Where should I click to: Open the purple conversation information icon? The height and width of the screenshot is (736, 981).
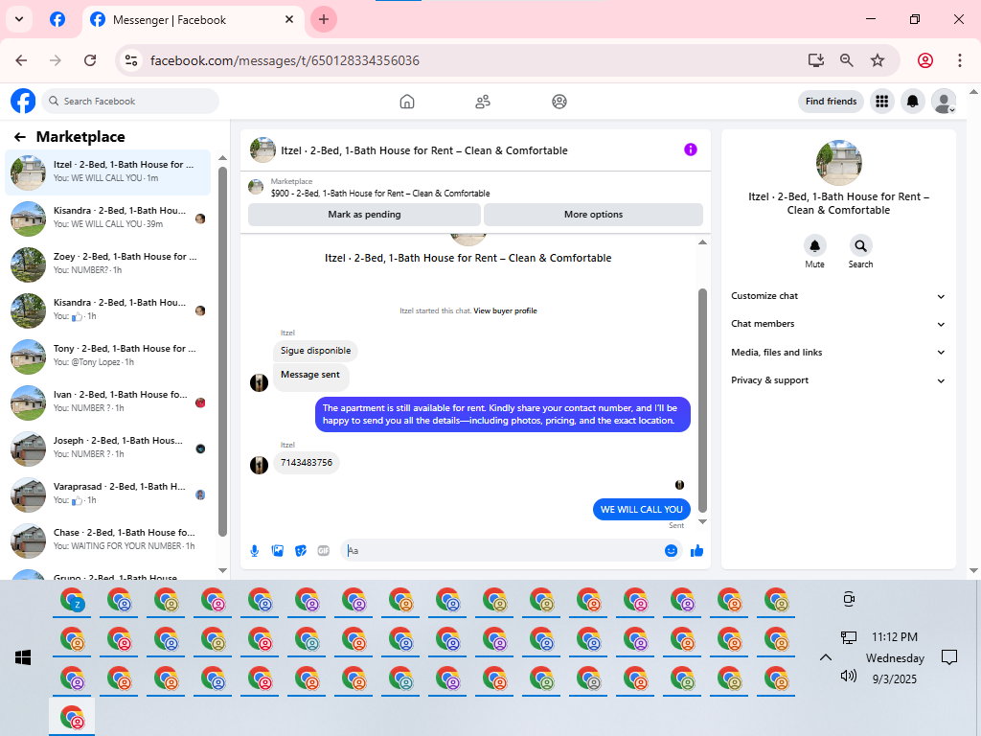click(690, 149)
